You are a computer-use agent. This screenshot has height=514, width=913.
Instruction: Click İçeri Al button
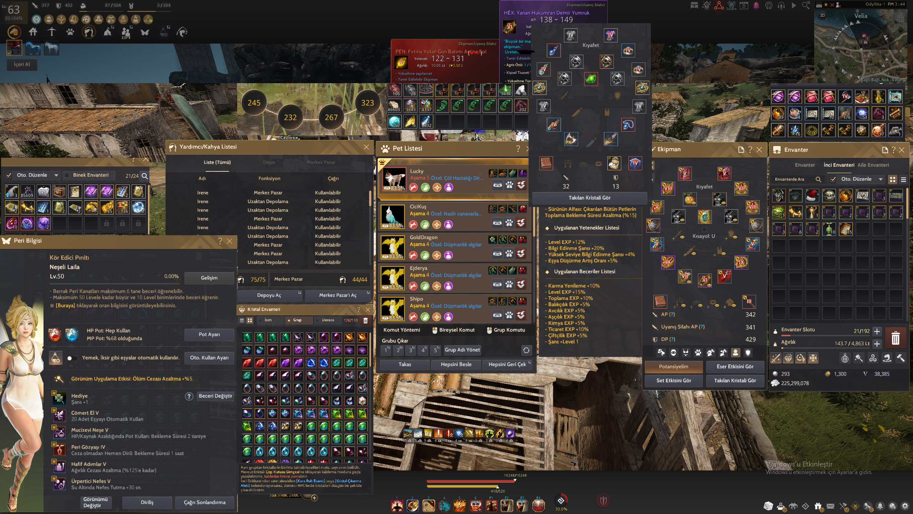(x=22, y=65)
